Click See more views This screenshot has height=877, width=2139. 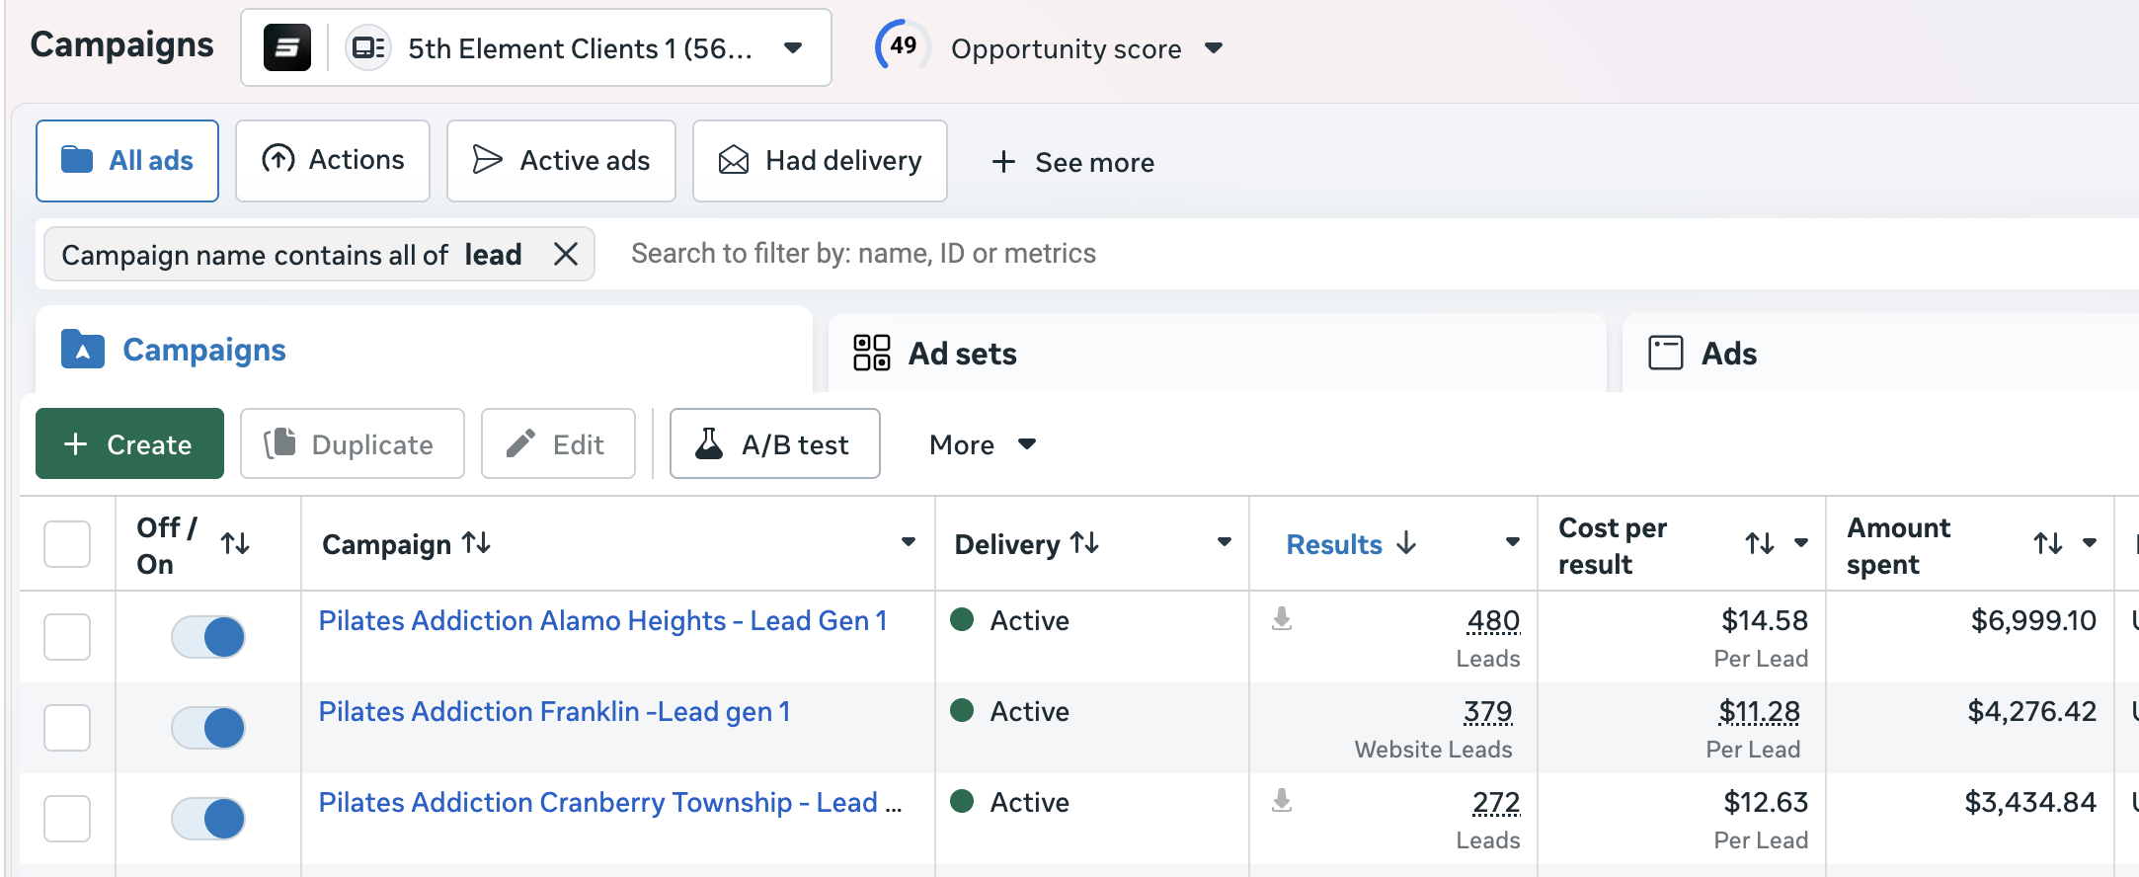pos(1073,162)
